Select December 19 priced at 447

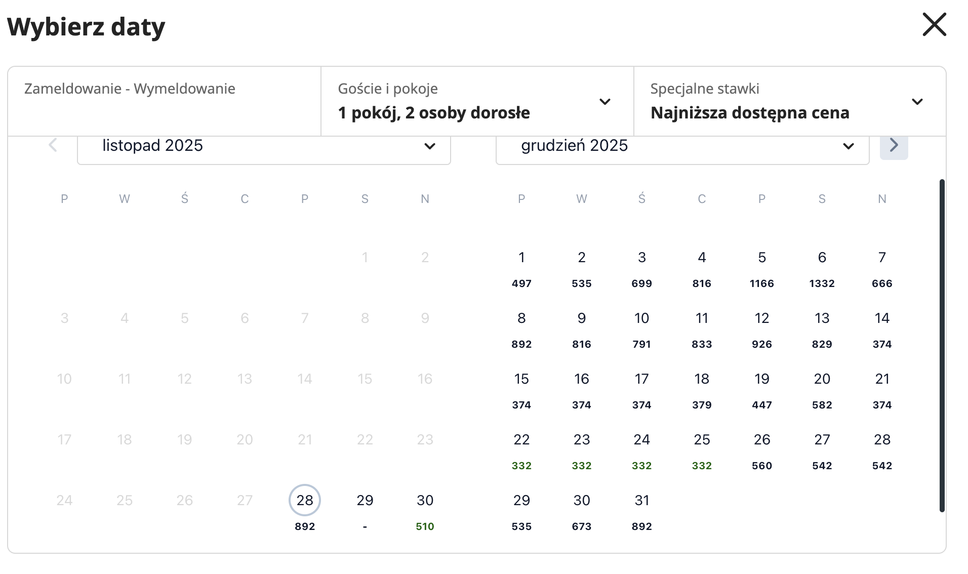tap(761, 387)
